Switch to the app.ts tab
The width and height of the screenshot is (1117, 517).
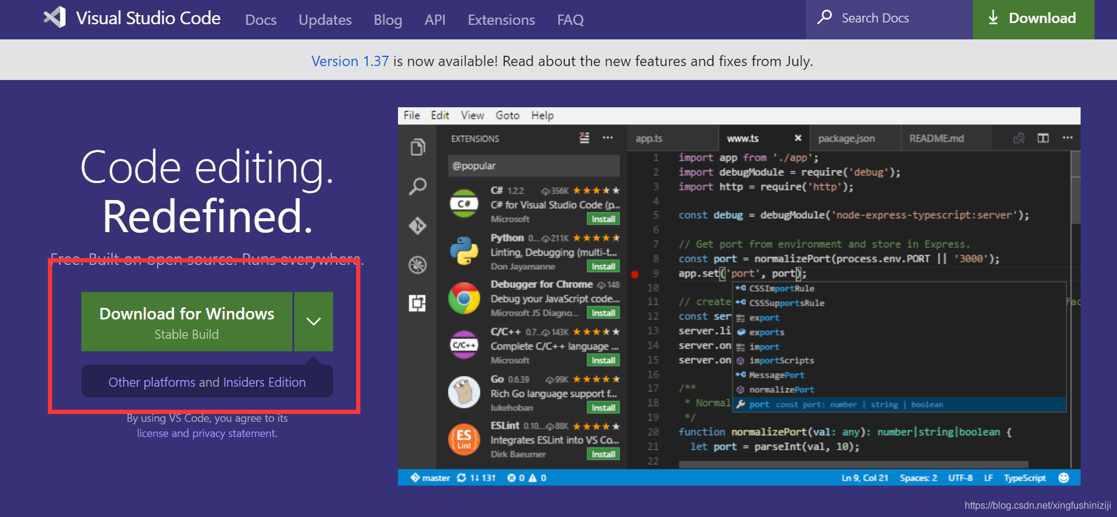[672, 138]
